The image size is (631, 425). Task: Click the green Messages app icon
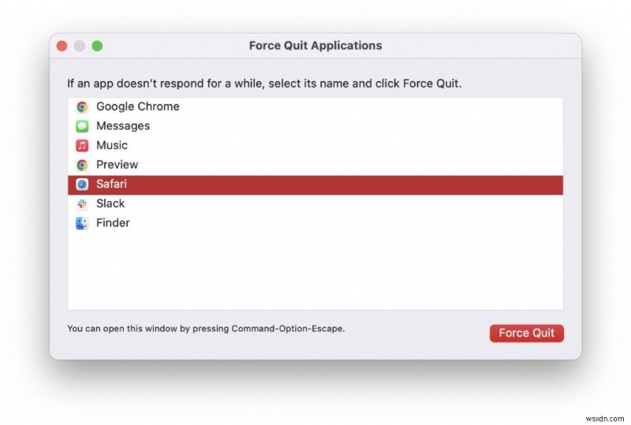tap(82, 126)
